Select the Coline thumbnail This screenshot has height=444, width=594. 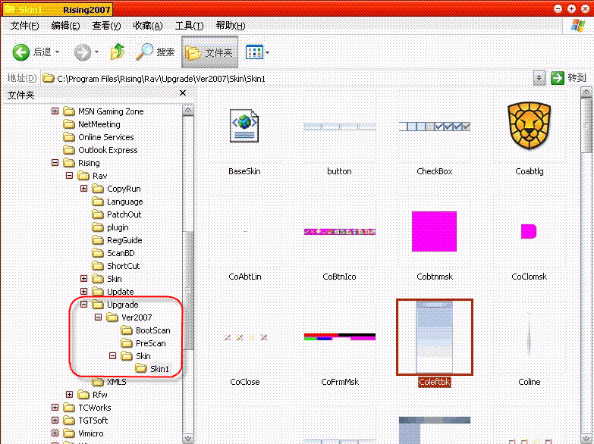click(x=530, y=337)
